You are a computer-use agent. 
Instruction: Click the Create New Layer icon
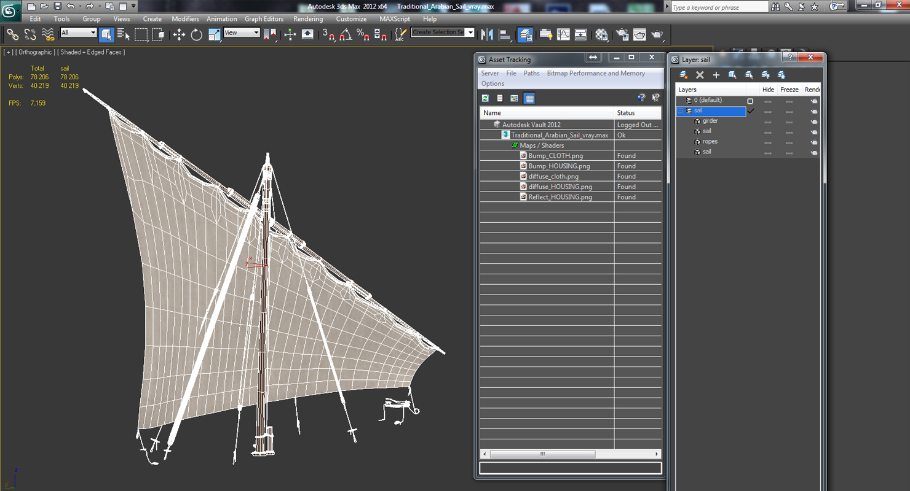(x=683, y=75)
